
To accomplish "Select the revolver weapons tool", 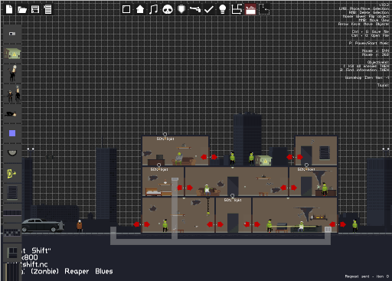I will 195,9.
